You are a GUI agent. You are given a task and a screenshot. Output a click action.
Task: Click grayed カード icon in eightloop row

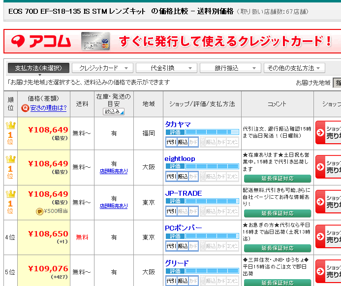(221, 176)
